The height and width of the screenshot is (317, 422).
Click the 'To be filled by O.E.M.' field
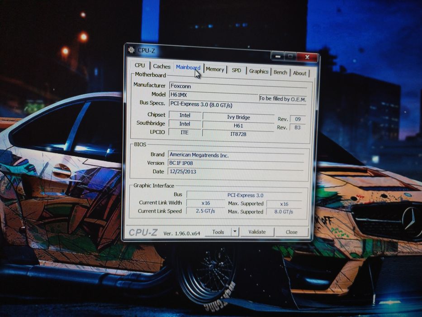pos(283,99)
